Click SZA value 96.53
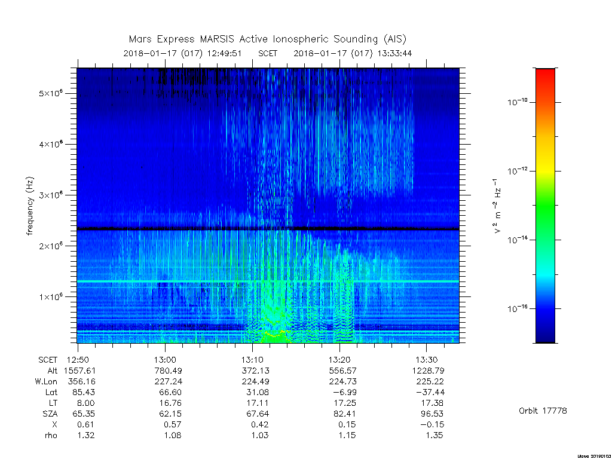The width and height of the screenshot is (612, 459). (x=432, y=414)
